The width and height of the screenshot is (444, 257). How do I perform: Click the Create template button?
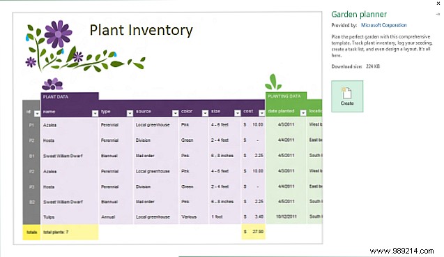(347, 96)
